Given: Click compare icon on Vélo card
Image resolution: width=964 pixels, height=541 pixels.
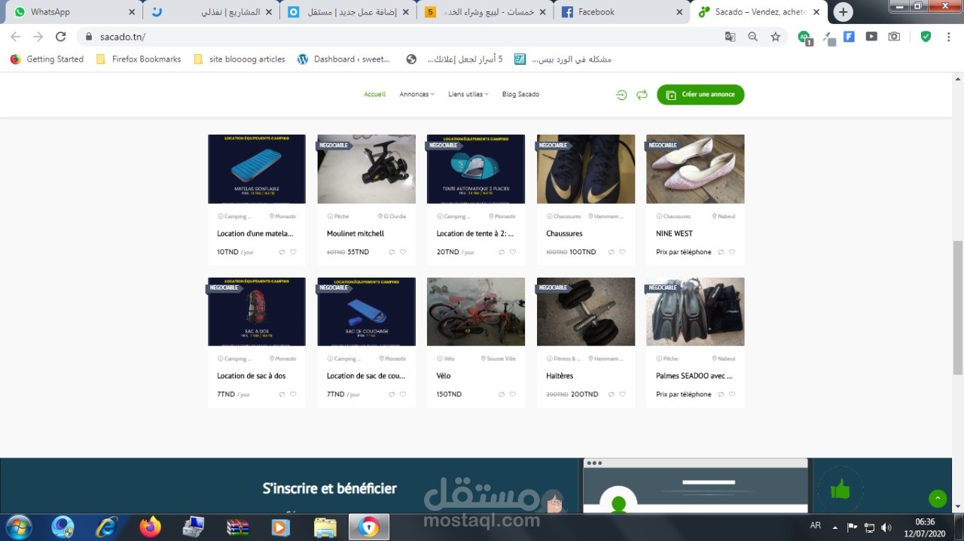Looking at the screenshot, I should coord(502,394).
